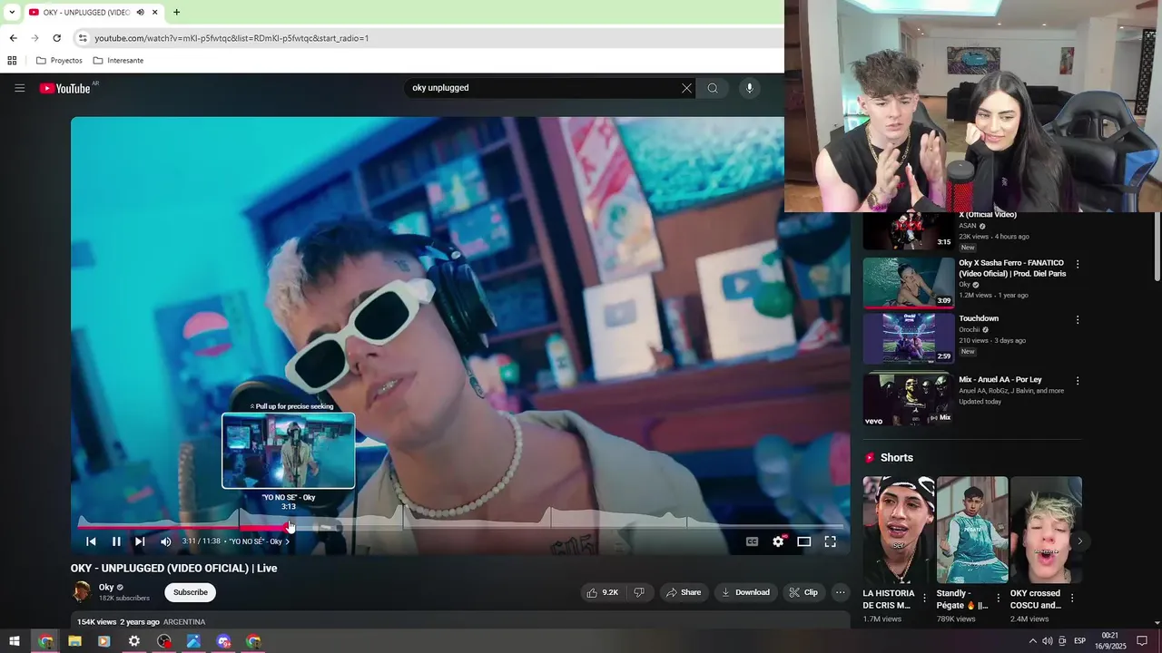Skip to the previous video
1162x653 pixels.
[x=91, y=541]
